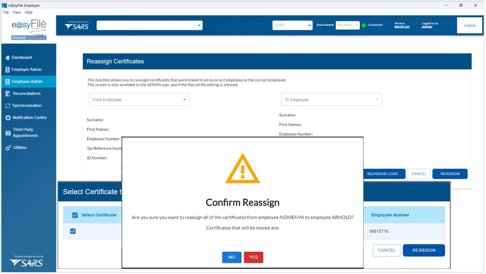Open the Help menu
The image size is (486, 274).
point(29,12)
